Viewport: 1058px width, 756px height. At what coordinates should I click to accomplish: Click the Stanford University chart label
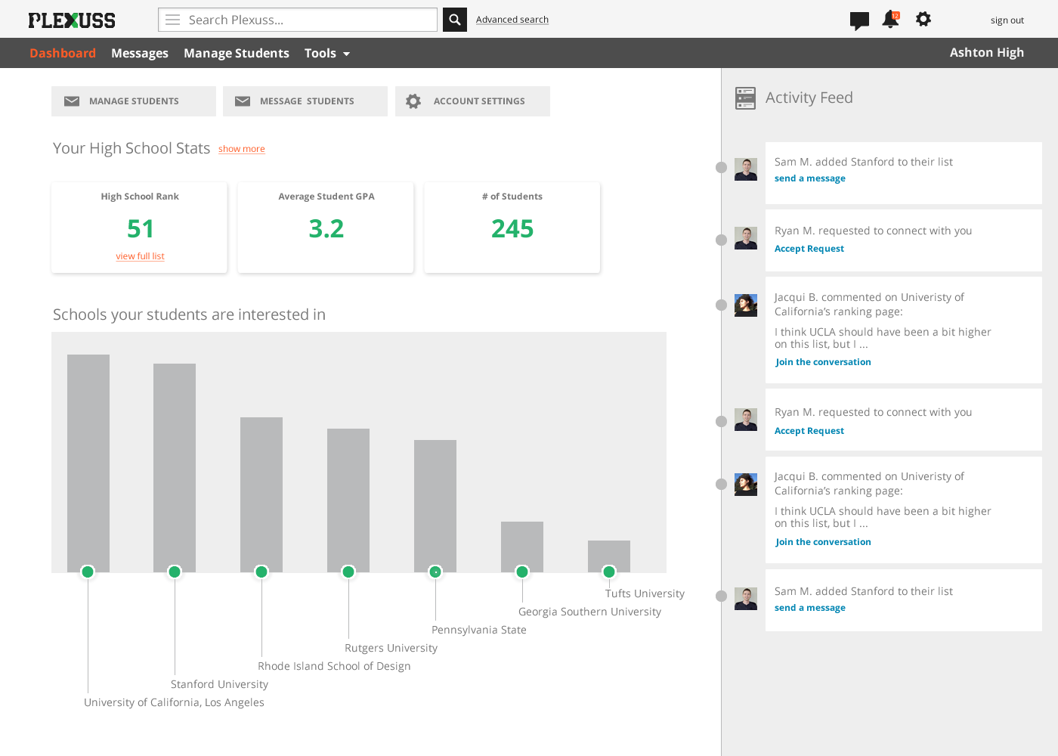(219, 684)
